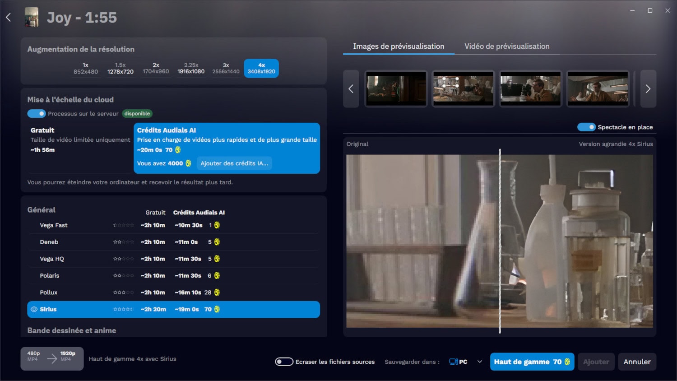Switch to Vidéo de prévisualisation tab
677x381 pixels.
[x=507, y=46]
